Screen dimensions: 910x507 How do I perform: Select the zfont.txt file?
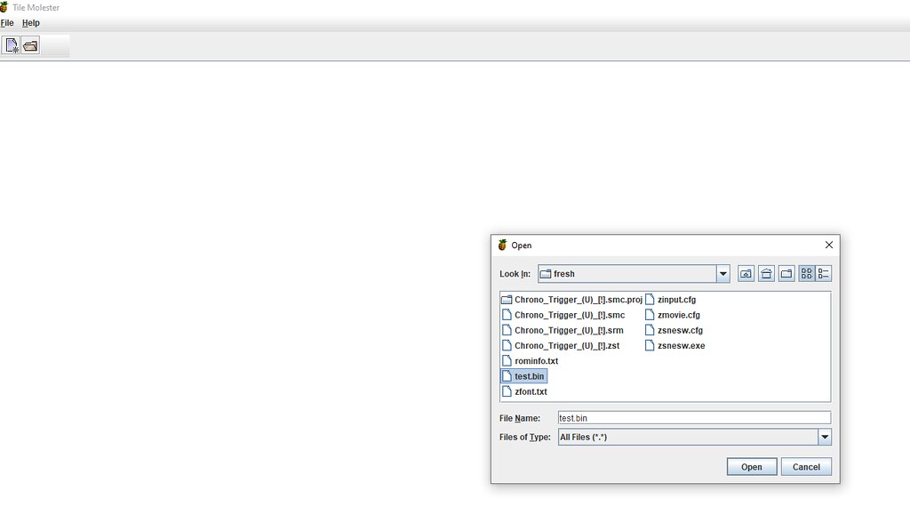click(x=531, y=391)
